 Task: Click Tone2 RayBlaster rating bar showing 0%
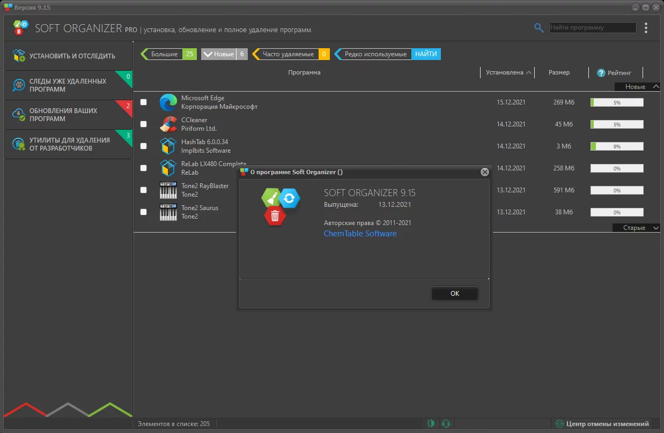click(617, 190)
